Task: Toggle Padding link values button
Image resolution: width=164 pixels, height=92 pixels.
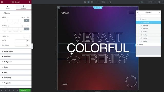Action: pyautogui.click(x=27, y=29)
